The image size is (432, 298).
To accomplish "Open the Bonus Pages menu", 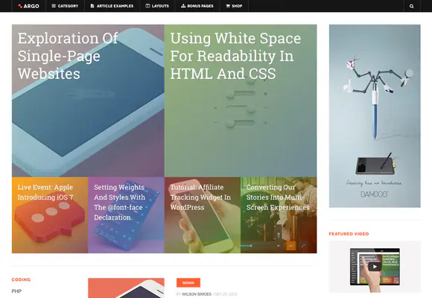I will pos(197,6).
